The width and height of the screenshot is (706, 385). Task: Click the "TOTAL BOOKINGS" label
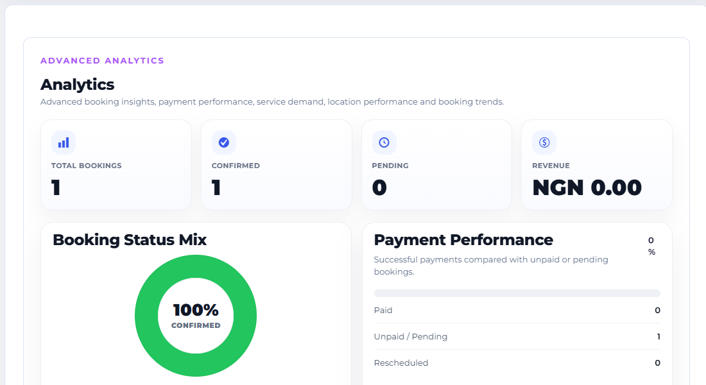pyautogui.click(x=87, y=166)
